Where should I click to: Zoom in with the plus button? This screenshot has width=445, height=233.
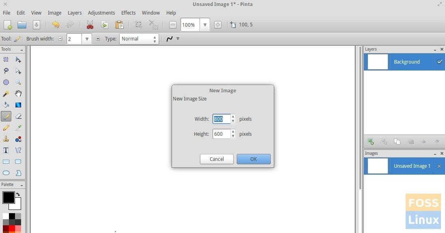[218, 25]
